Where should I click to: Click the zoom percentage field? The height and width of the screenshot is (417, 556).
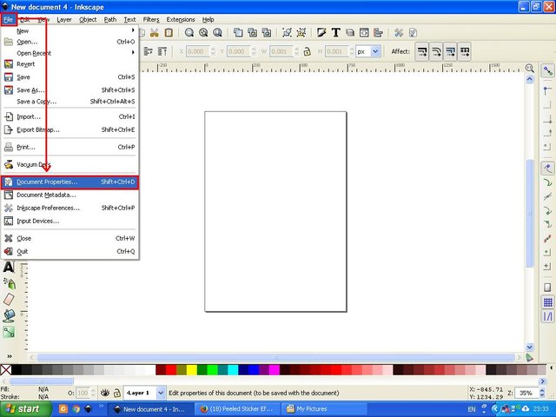click(527, 393)
